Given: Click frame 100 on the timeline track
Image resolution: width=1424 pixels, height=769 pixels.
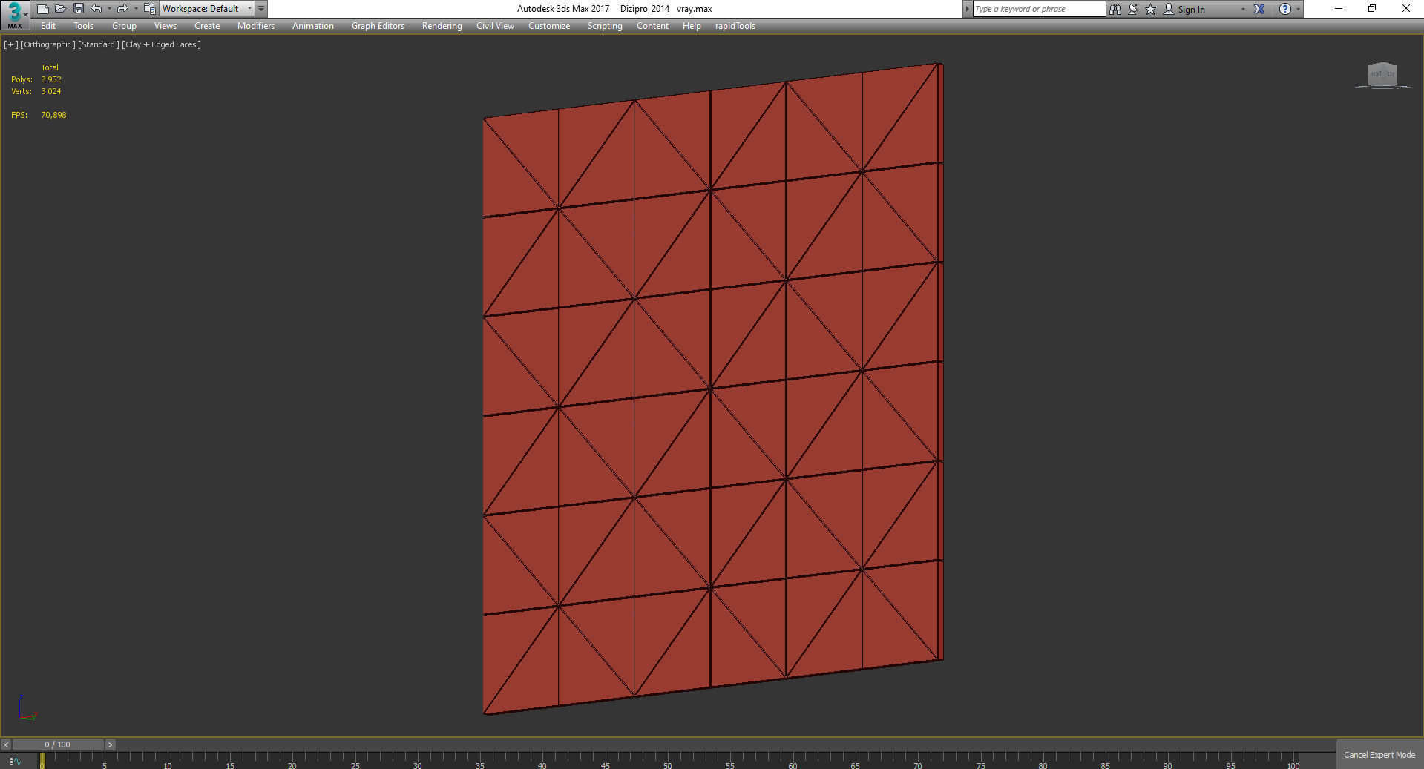Looking at the screenshot, I should coord(1293,759).
